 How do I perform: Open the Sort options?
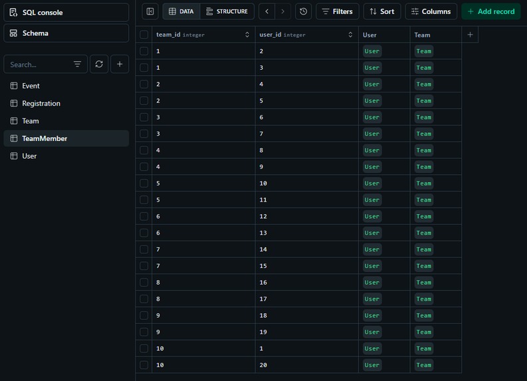(x=382, y=11)
